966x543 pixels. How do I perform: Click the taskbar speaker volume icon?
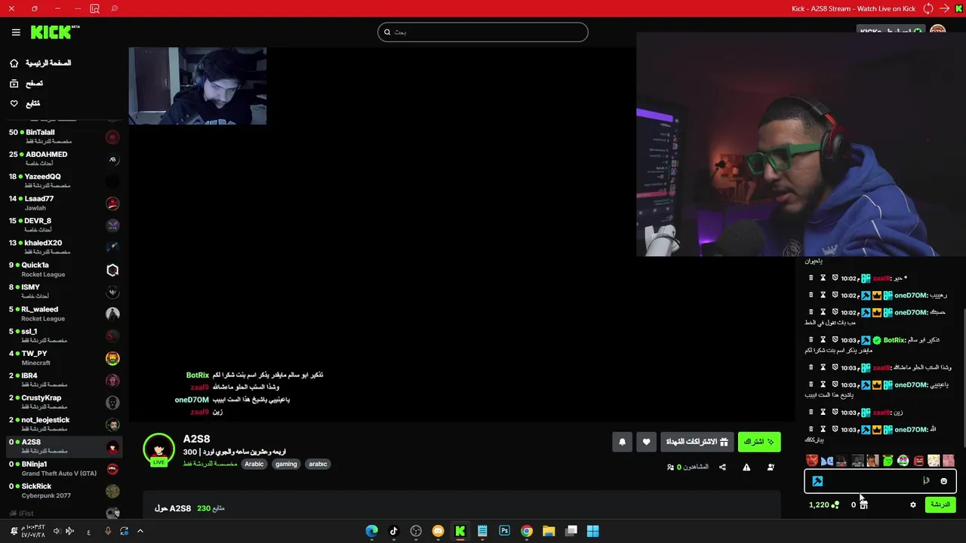tap(57, 531)
